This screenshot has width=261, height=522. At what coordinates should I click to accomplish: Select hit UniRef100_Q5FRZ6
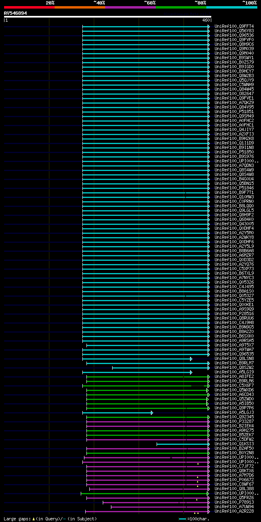(234, 498)
